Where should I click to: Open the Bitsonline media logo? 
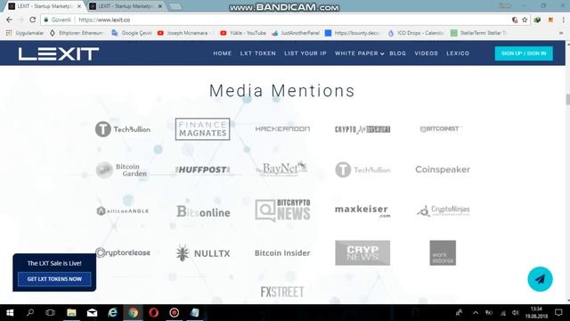(203, 212)
